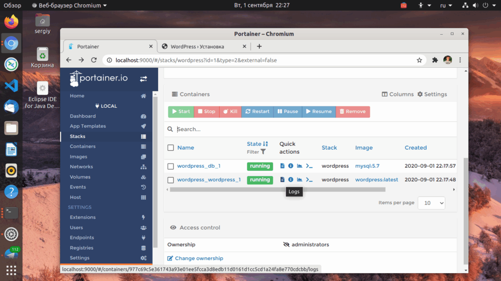Image resolution: width=501 pixels, height=281 pixels.
Task: Sort containers by State column
Action: coord(257,144)
